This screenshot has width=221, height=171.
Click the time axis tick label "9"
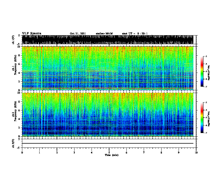179,153
